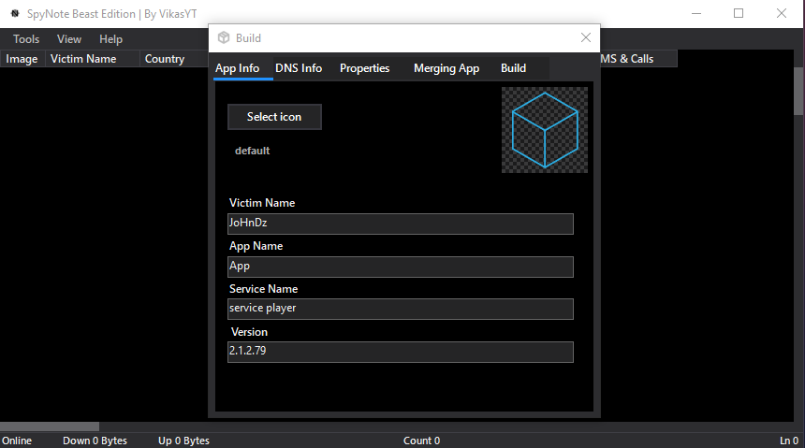Click the App Name input field

pyautogui.click(x=401, y=267)
